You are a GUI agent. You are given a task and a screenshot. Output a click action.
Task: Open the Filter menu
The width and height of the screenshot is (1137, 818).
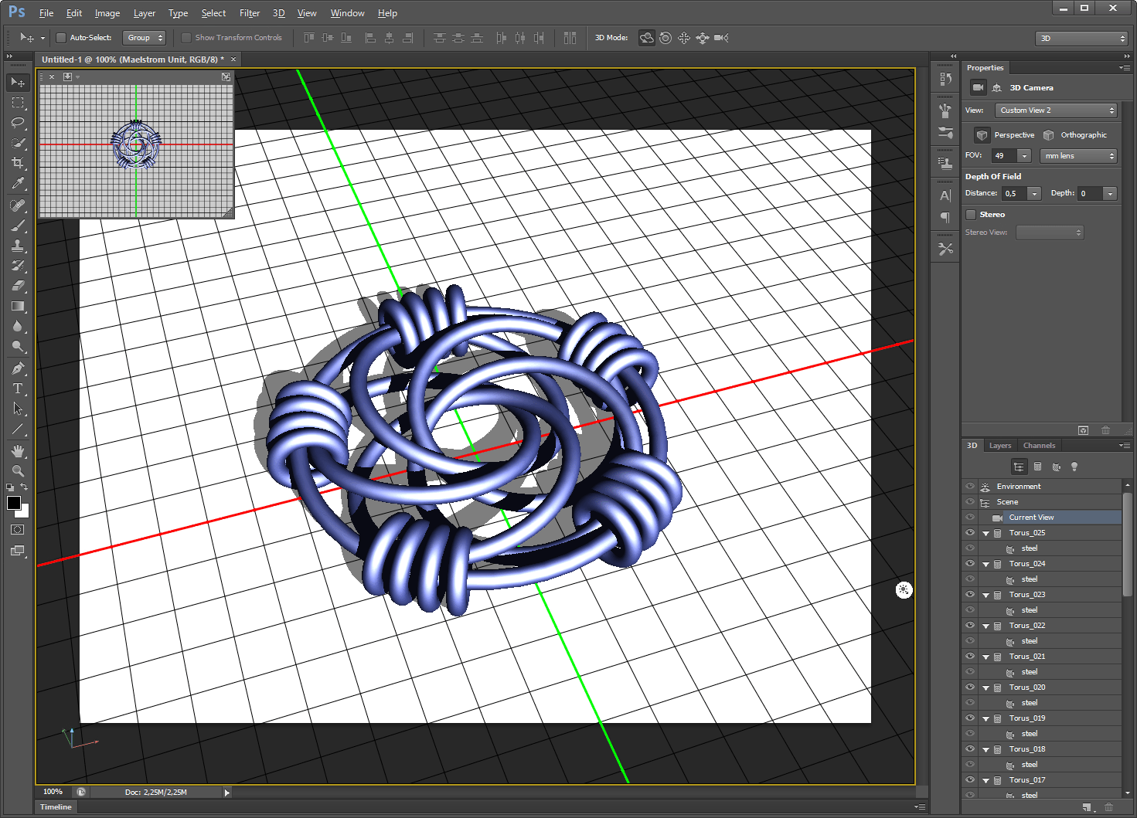[250, 13]
